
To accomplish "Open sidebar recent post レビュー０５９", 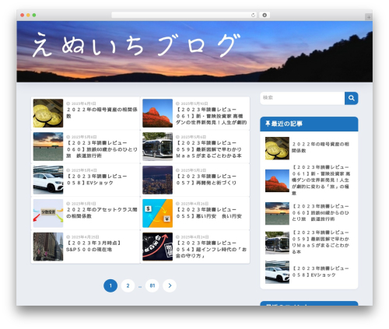I will (321, 242).
